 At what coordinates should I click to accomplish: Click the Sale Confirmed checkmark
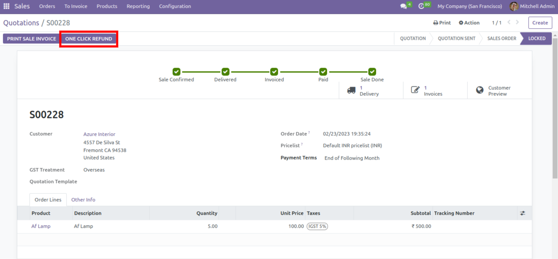point(176,72)
